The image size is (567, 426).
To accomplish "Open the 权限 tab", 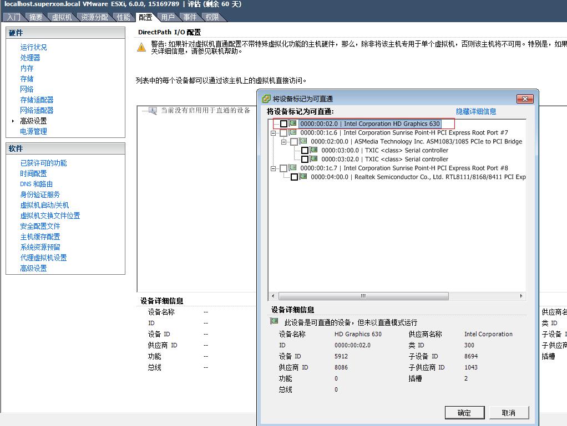I will click(x=212, y=17).
